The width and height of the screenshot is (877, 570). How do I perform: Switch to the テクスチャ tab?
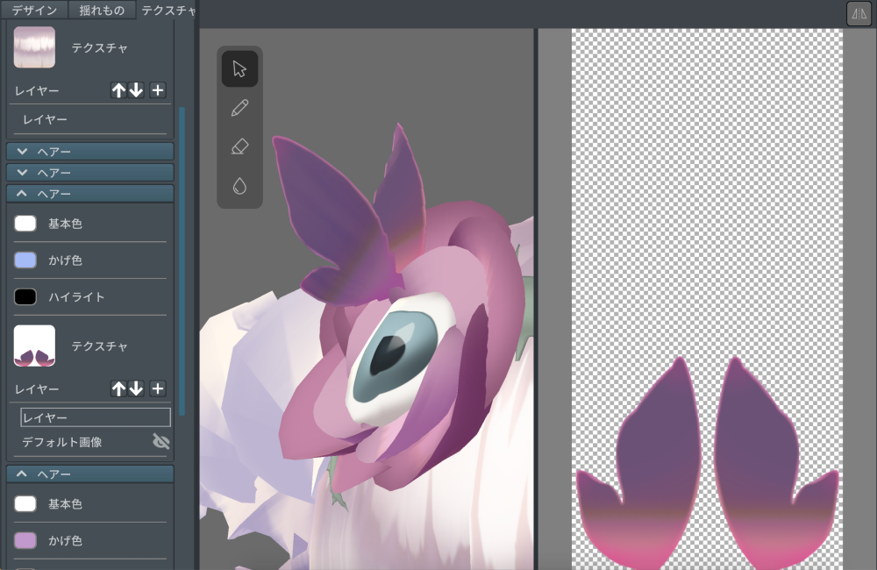coord(168,10)
